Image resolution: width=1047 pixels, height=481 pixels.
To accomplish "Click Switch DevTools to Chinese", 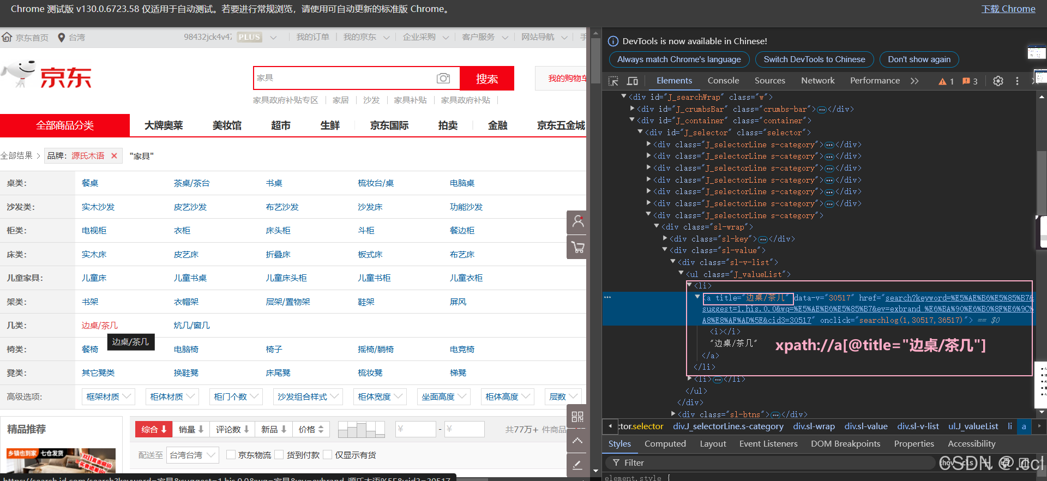I will 814,59.
